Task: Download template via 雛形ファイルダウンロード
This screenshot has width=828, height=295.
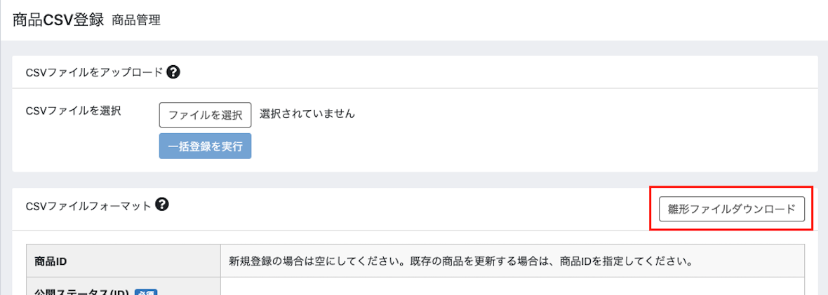Action: point(731,209)
